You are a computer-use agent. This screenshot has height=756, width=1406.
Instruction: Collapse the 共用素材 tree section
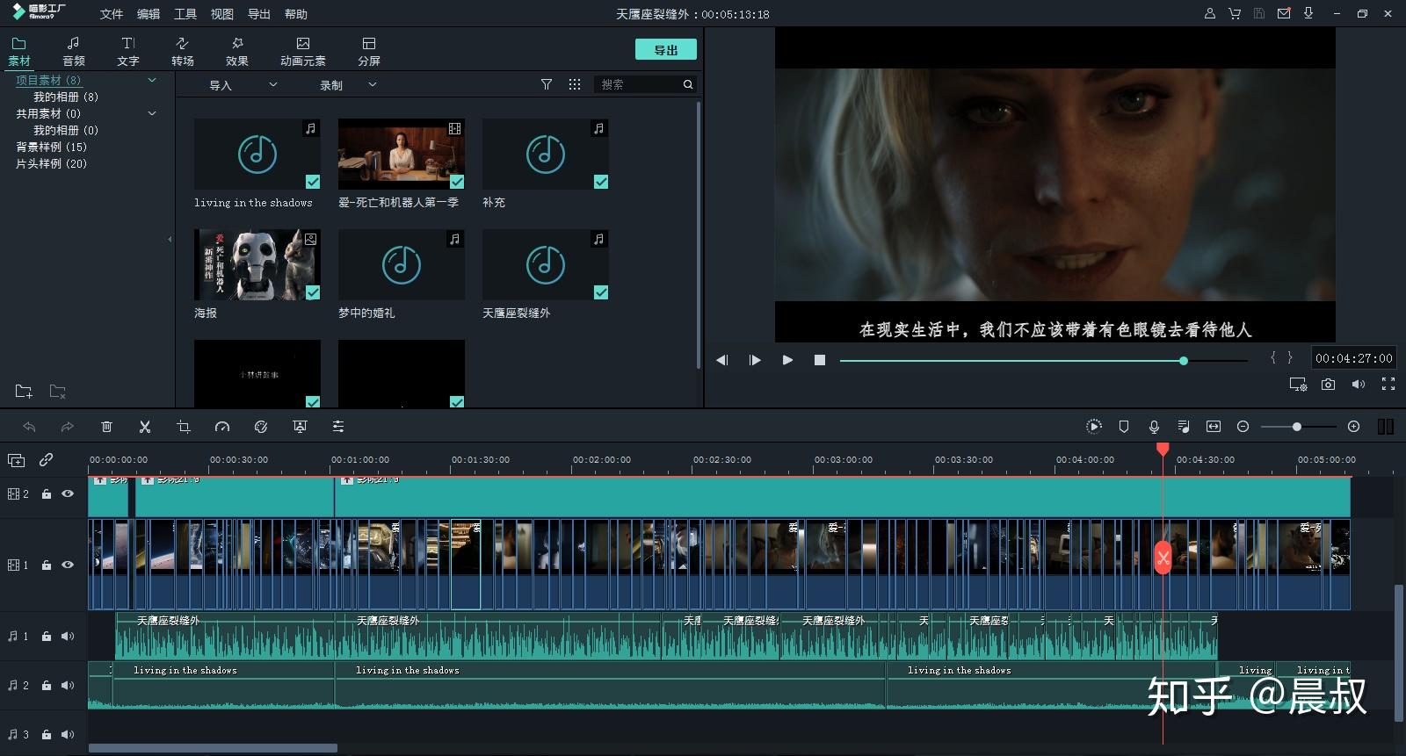152,113
